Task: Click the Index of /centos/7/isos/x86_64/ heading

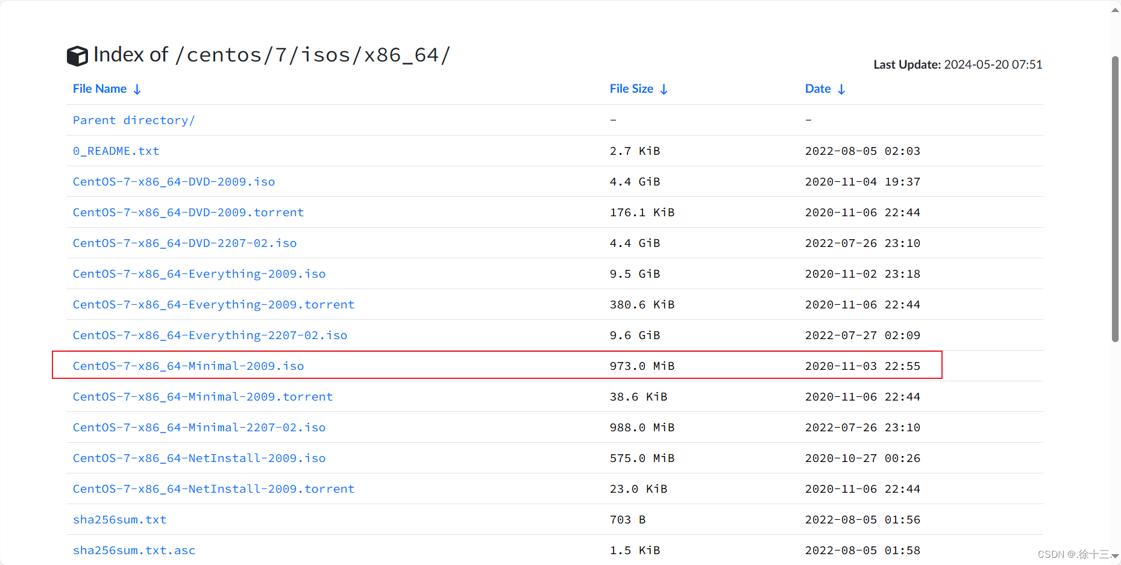Action: pos(272,55)
